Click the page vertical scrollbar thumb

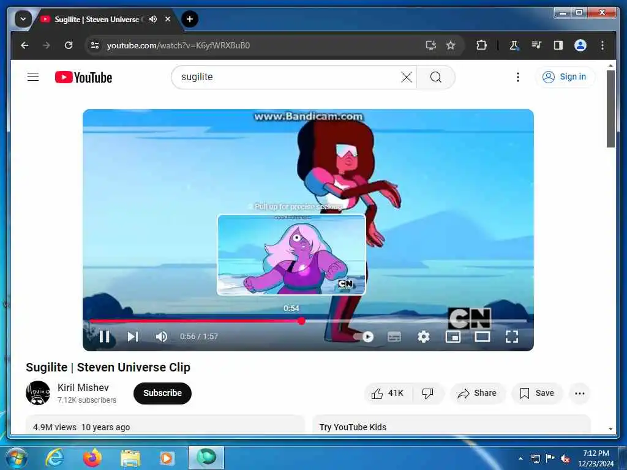tap(610, 109)
